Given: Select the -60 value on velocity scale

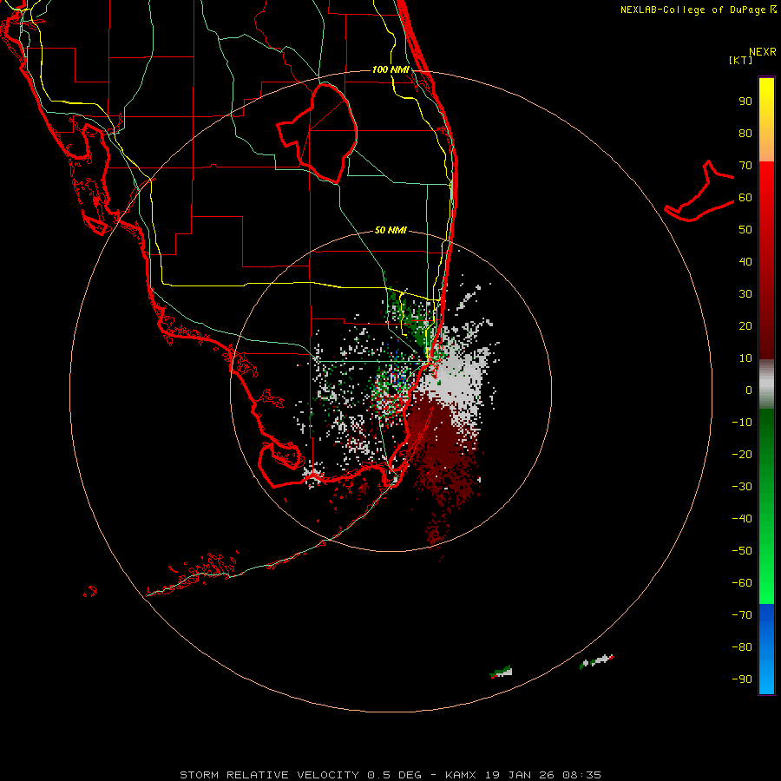Looking at the screenshot, I should tap(742, 583).
